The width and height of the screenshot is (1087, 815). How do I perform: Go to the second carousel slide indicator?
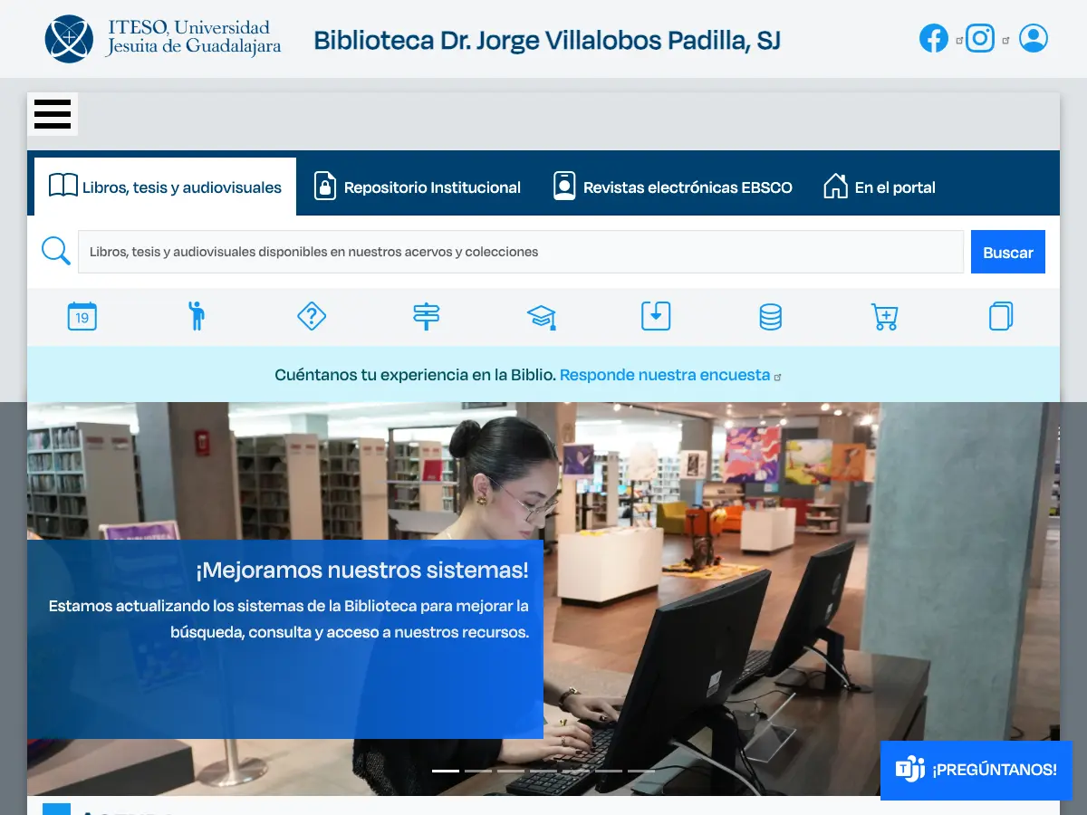(478, 771)
